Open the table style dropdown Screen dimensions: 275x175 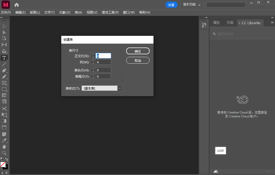pos(120,88)
